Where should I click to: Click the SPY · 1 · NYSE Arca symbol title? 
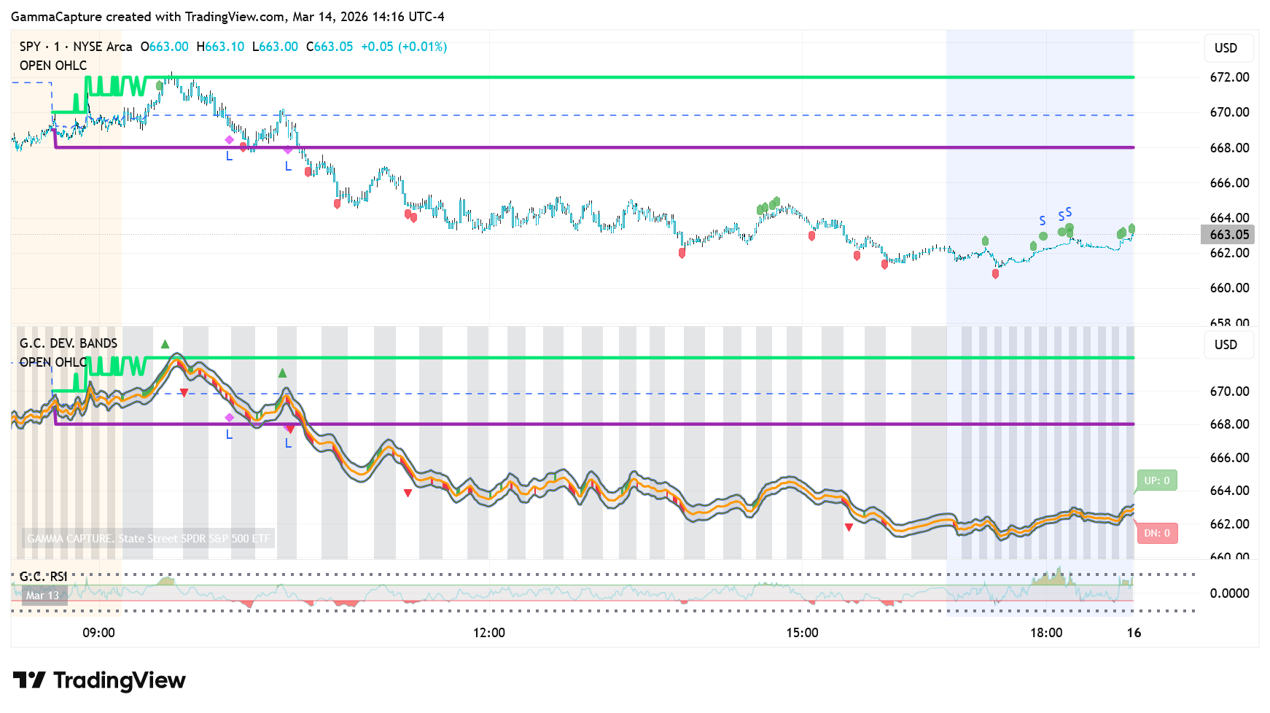[x=76, y=47]
